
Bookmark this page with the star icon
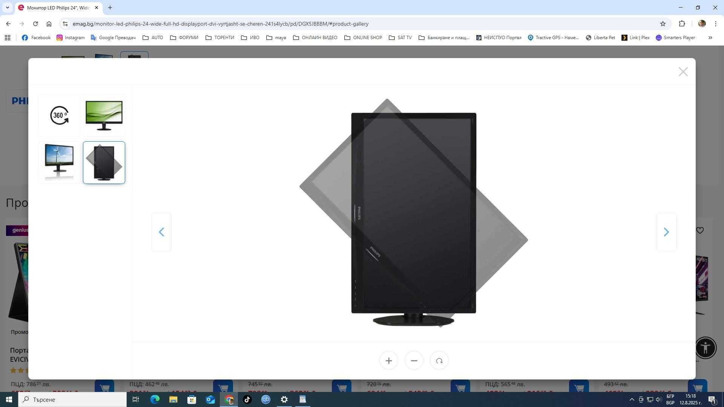point(663,24)
